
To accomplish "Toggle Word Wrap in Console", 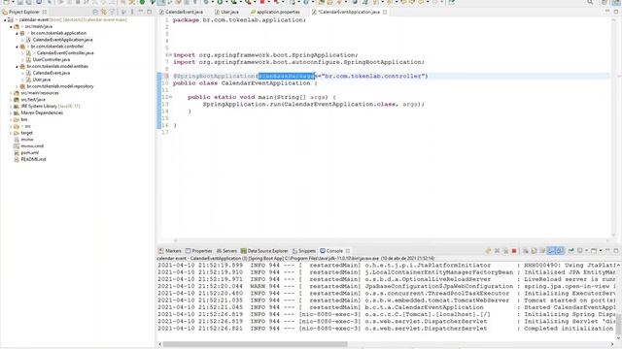I will tap(542, 251).
